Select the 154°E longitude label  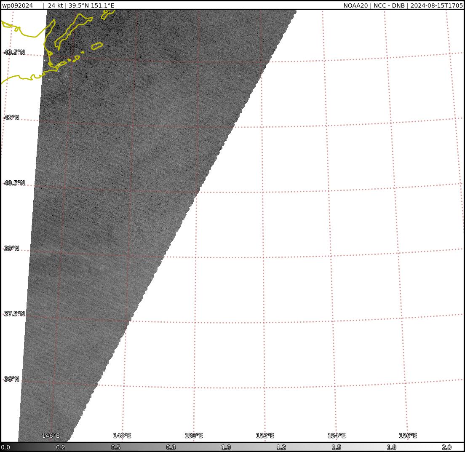pos(337,436)
